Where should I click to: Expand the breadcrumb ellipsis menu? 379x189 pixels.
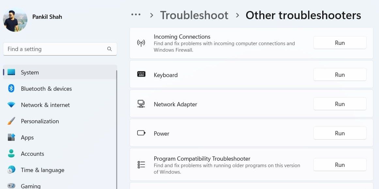tap(136, 14)
